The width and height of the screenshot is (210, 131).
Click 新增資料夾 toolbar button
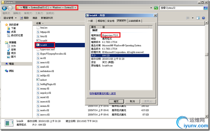[47, 18]
